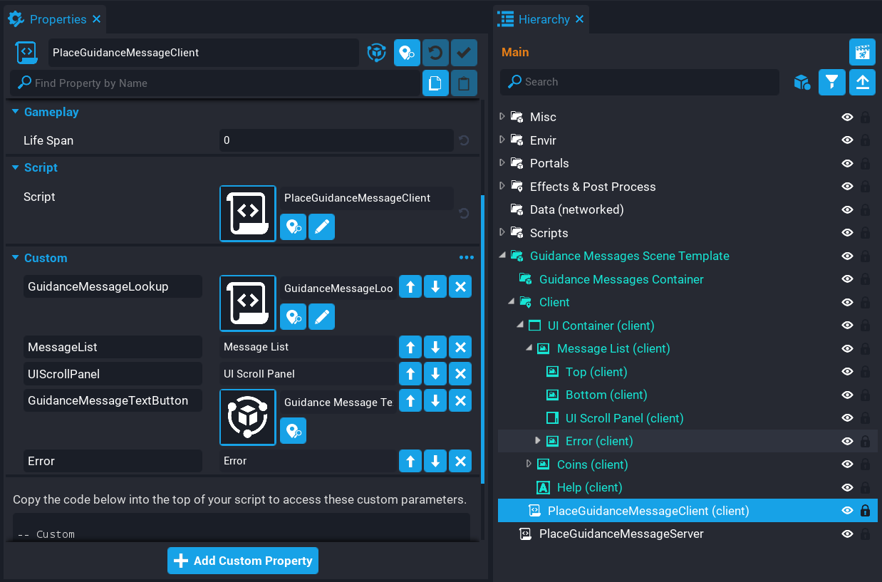The image size is (882, 582).
Task: Click the clapperboard icon next to Main
Action: tap(862, 52)
